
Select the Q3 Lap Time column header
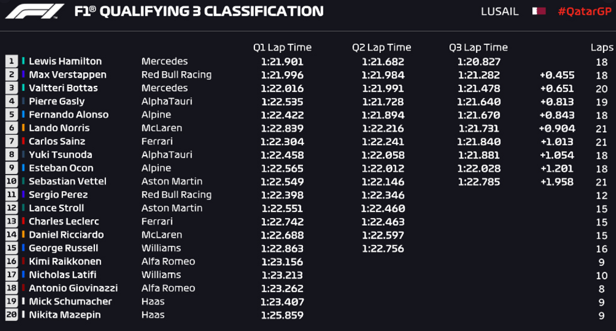click(x=478, y=47)
